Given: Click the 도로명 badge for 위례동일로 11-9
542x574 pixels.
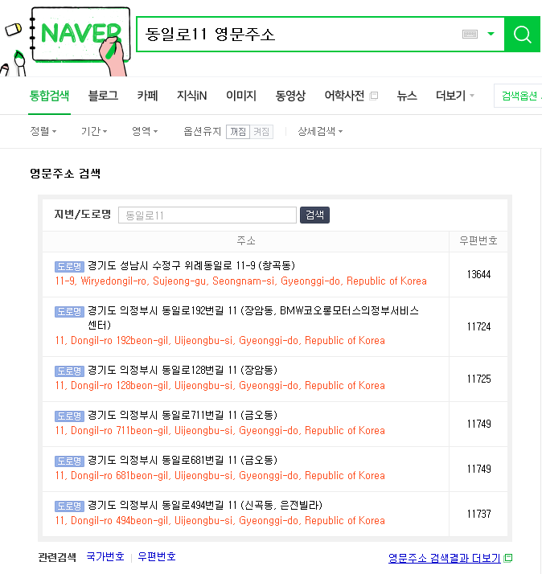Looking at the screenshot, I should (x=69, y=267).
